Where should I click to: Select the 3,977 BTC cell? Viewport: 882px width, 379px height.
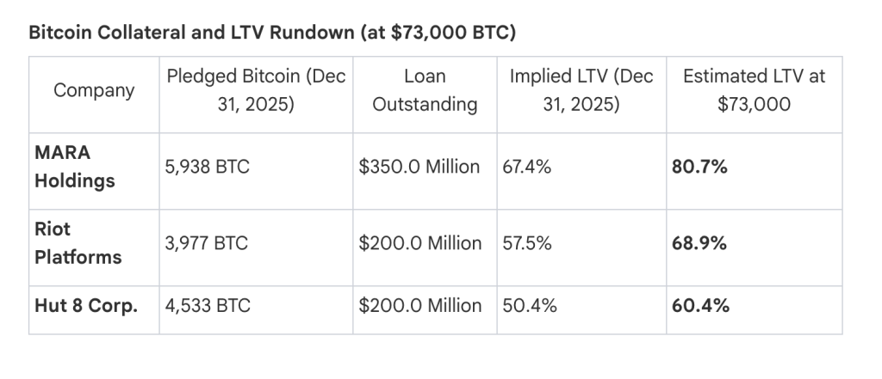click(207, 243)
